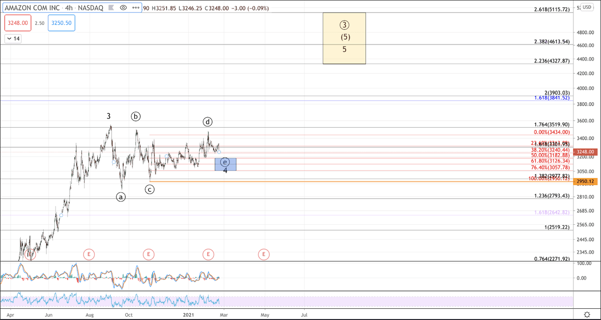Select the yellow target box
Image resolution: width=601 pixels, height=320 pixels.
pyautogui.click(x=344, y=38)
